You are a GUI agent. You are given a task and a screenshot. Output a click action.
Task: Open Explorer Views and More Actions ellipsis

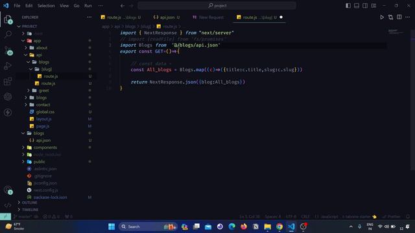(89, 17)
